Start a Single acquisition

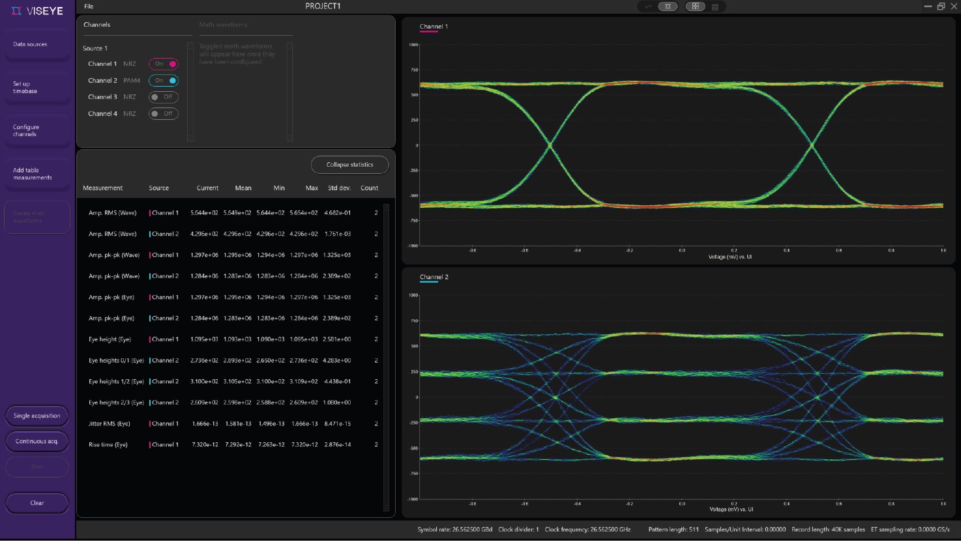click(37, 416)
